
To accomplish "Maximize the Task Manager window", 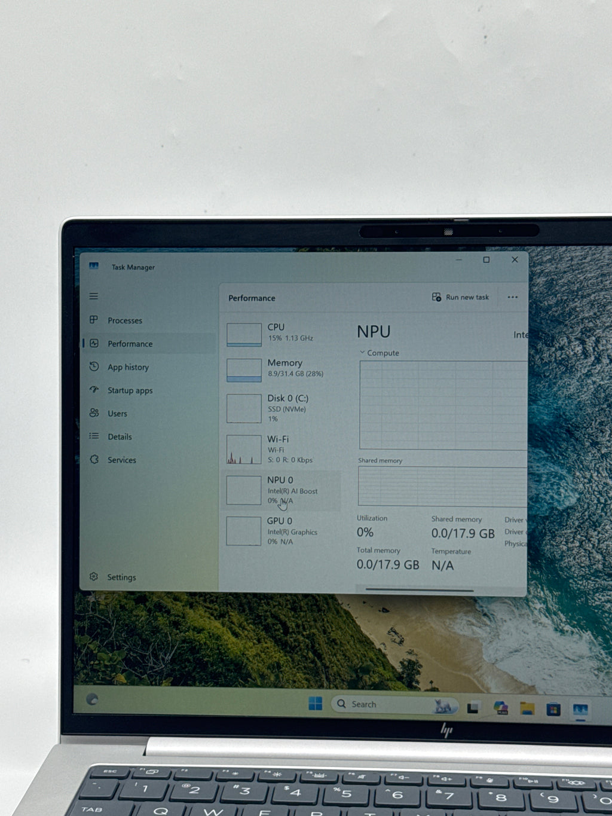I will tap(486, 259).
